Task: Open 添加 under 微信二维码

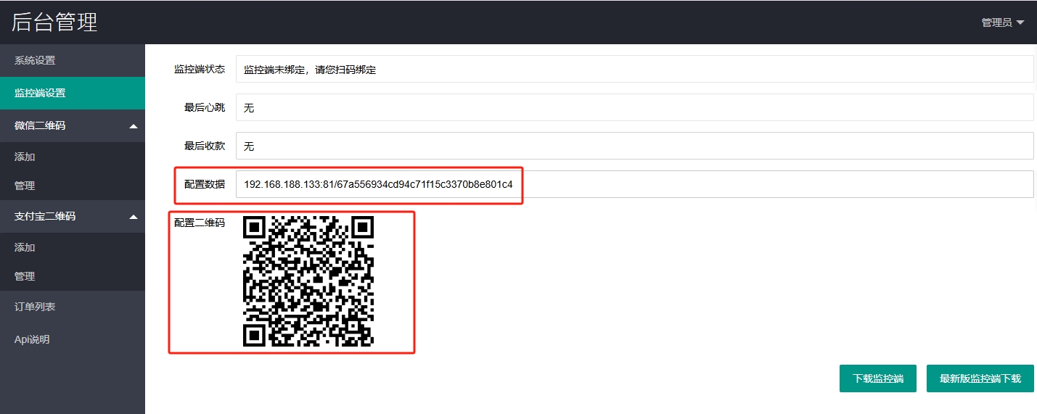Action: click(x=73, y=157)
